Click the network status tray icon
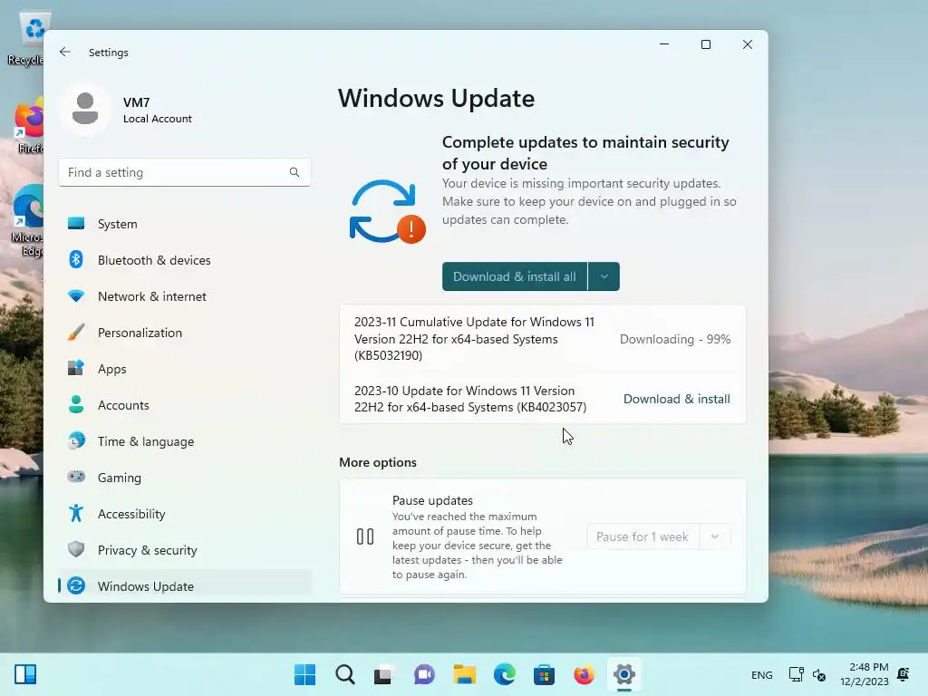The image size is (928, 696). 796,674
